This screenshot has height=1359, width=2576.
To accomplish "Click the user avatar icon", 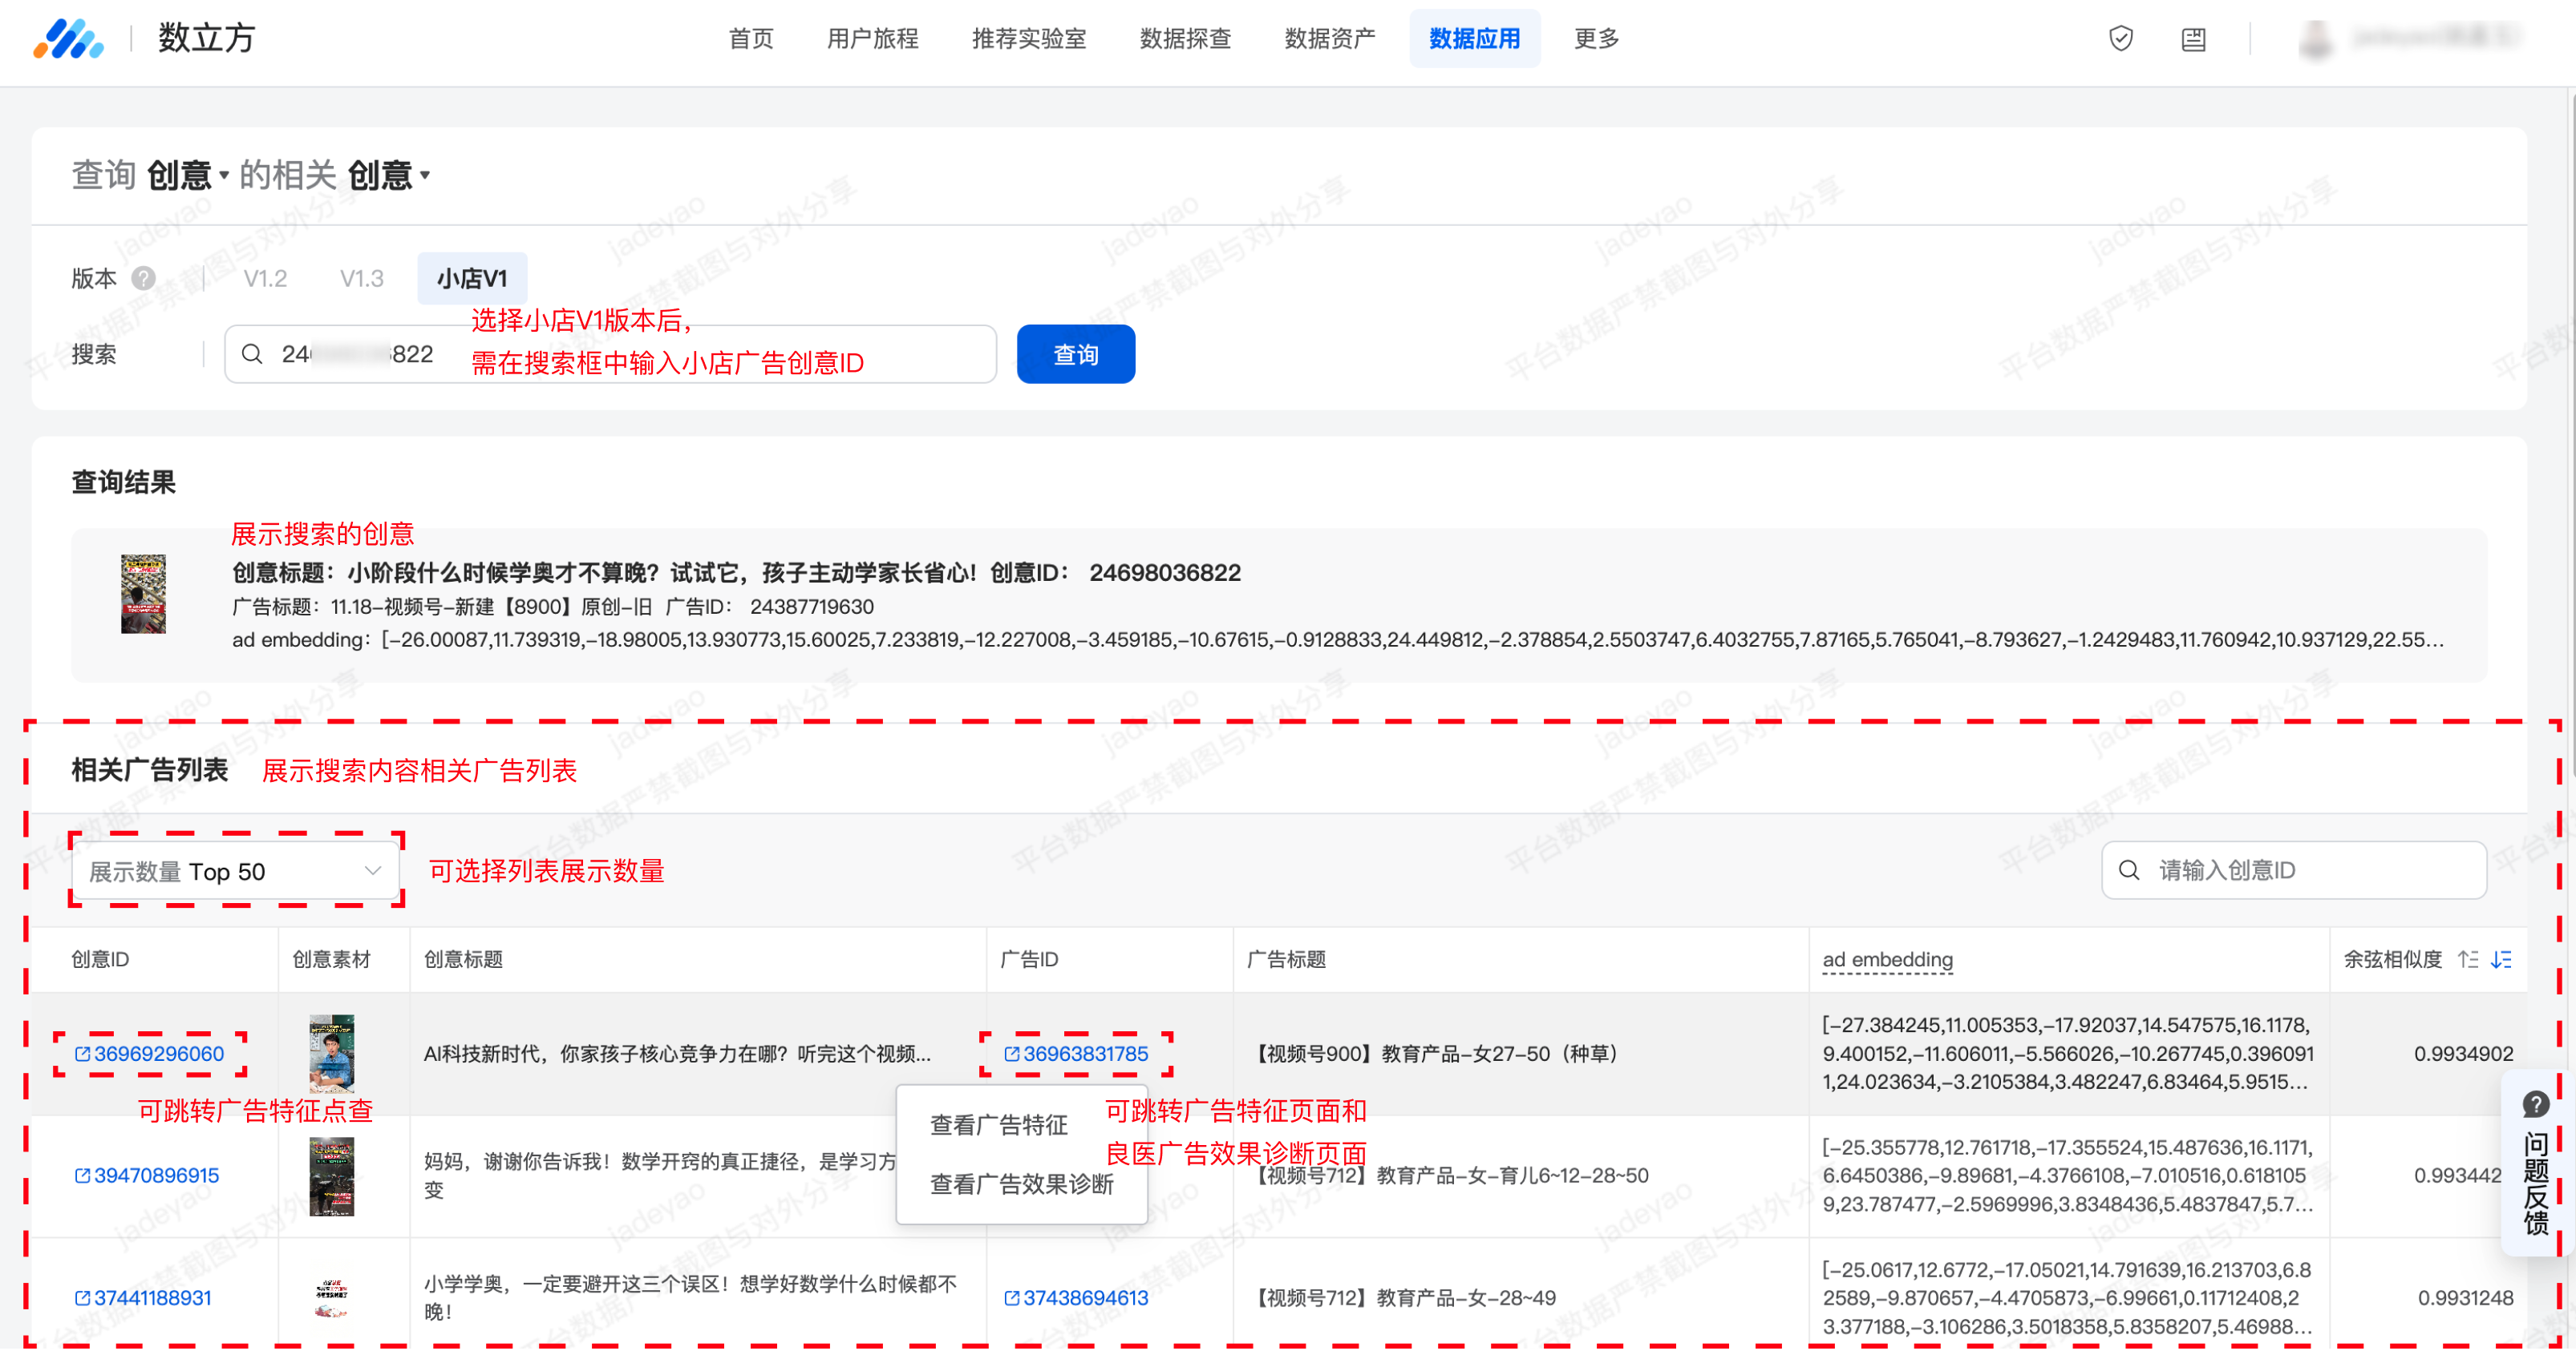I will [2316, 39].
